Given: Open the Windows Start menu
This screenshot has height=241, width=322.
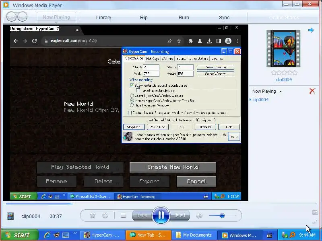Looking at the screenshot, I should (x=19, y=235).
